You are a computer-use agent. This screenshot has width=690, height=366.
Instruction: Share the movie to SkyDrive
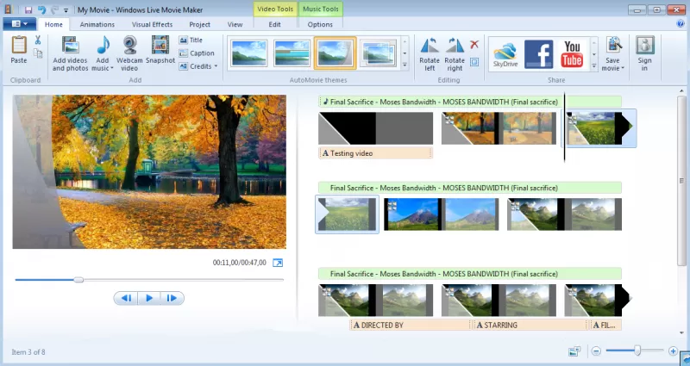coord(505,54)
